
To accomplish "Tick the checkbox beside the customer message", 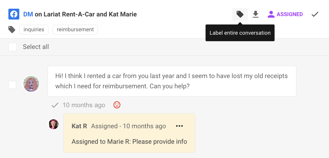I will pos(12,85).
